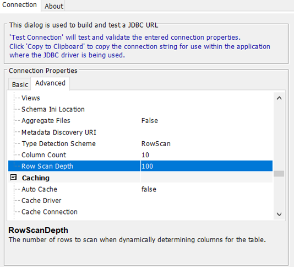Click the Caching category header

click(36, 178)
